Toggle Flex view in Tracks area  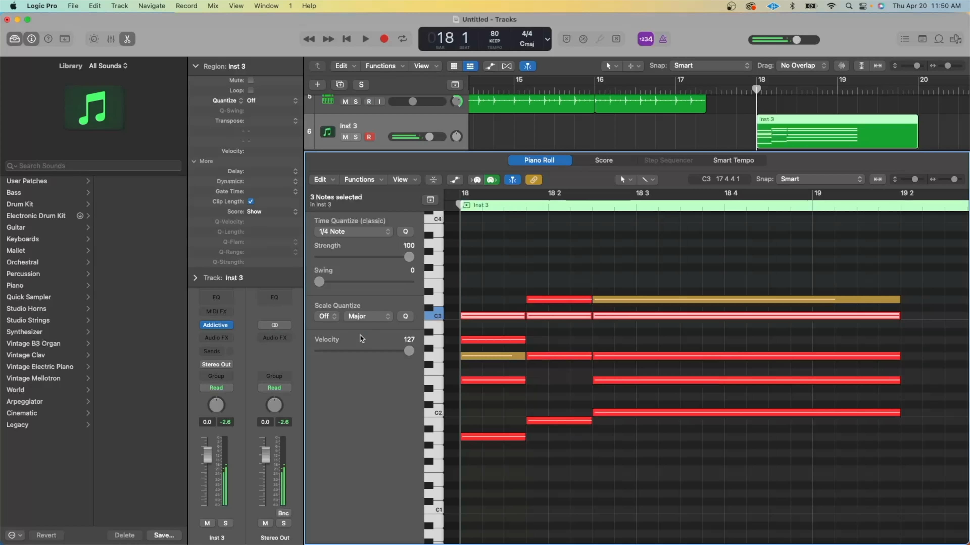click(507, 66)
